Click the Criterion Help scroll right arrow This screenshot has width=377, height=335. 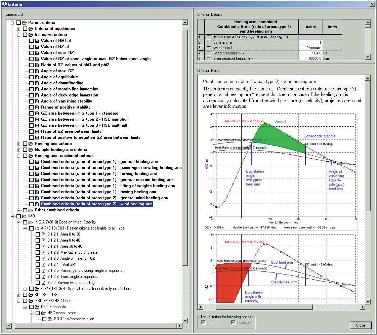point(363,307)
